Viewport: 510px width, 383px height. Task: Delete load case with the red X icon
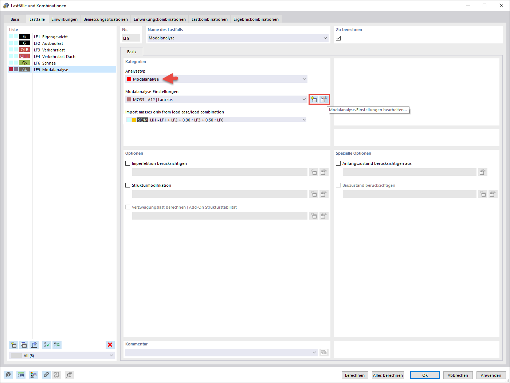pos(110,344)
